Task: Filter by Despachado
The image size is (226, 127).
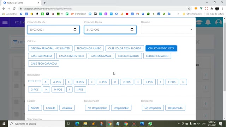Action: [x=175, y=108]
